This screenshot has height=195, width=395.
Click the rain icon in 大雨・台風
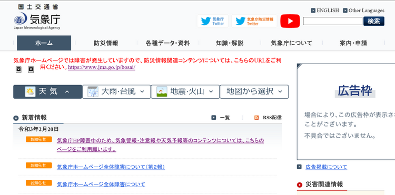pos(93,92)
